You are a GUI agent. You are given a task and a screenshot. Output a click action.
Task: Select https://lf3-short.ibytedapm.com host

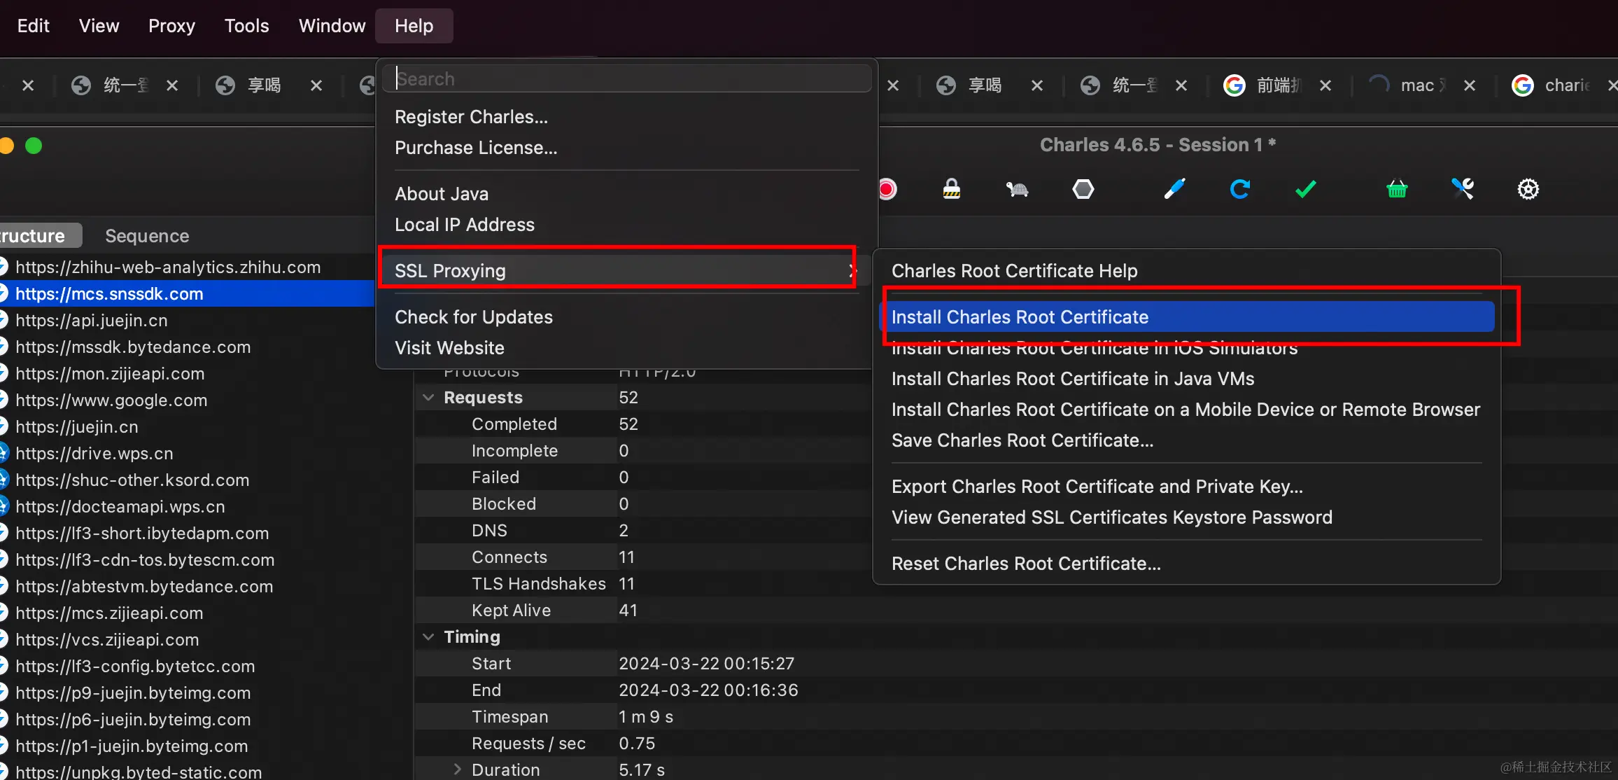(x=142, y=534)
